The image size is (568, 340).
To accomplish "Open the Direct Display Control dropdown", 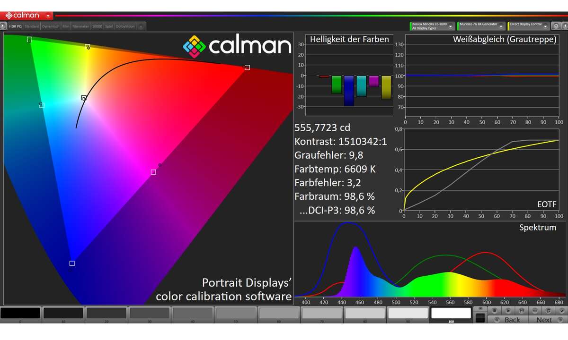I will click(545, 26).
